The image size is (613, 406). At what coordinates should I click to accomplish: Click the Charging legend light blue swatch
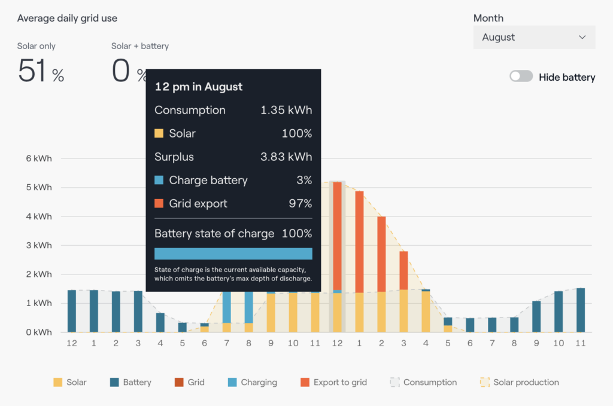click(232, 382)
